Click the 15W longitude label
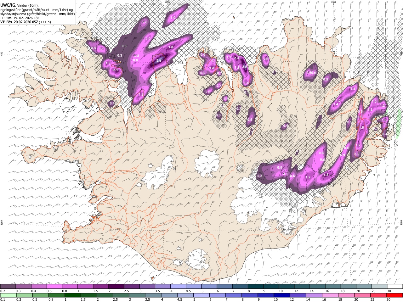The image size is (403, 302). point(333,2)
